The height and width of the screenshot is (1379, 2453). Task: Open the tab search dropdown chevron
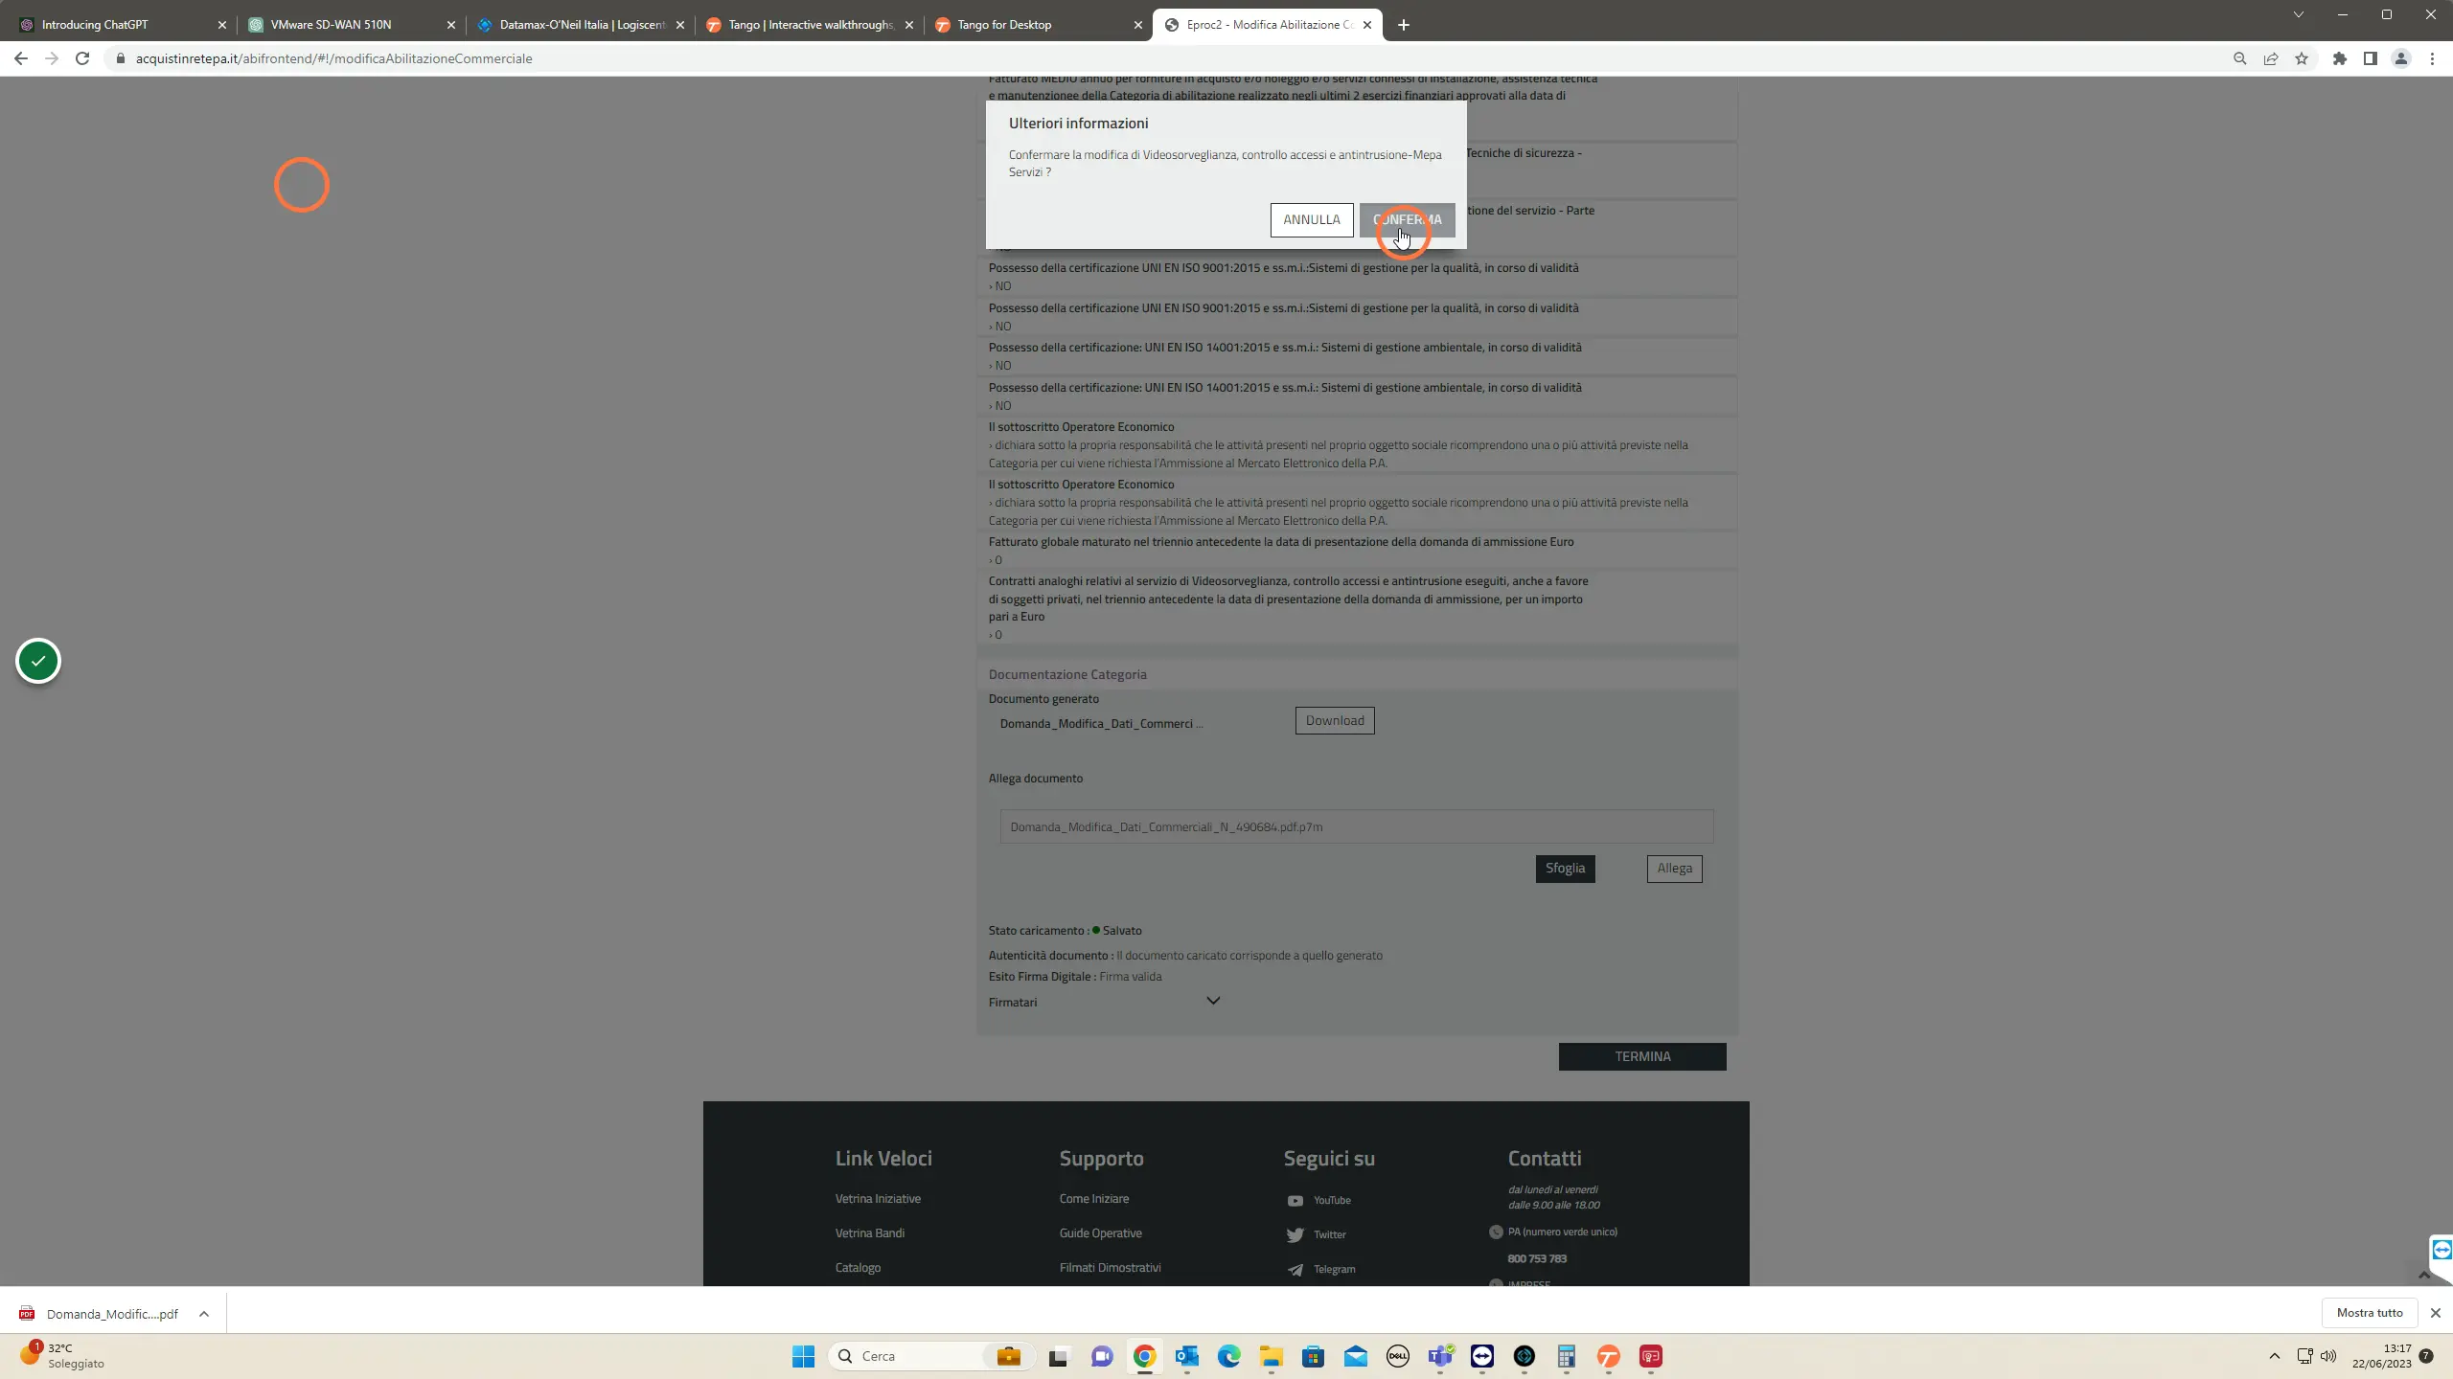2299,14
